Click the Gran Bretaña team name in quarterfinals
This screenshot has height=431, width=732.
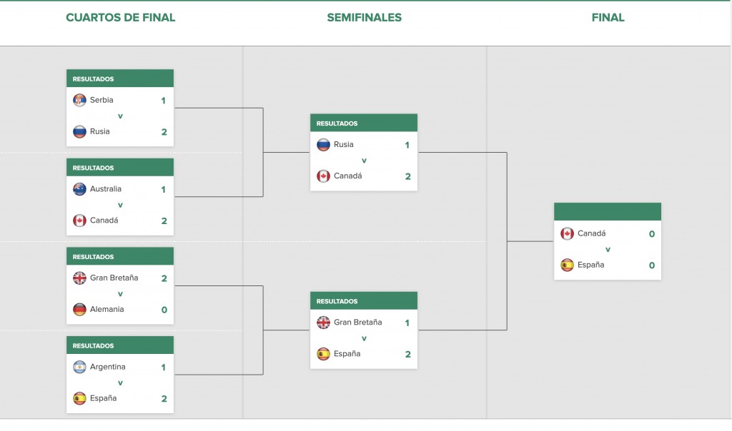point(114,278)
